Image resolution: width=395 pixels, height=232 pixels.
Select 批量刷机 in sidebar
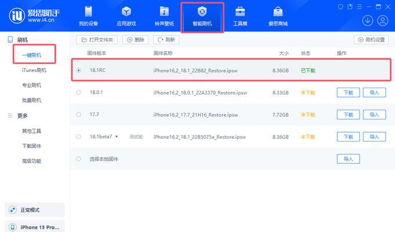(x=32, y=100)
